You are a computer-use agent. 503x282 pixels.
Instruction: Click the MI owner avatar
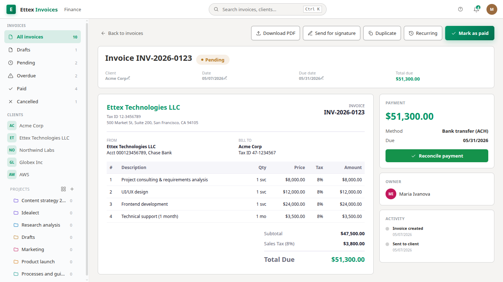pyautogui.click(x=391, y=194)
